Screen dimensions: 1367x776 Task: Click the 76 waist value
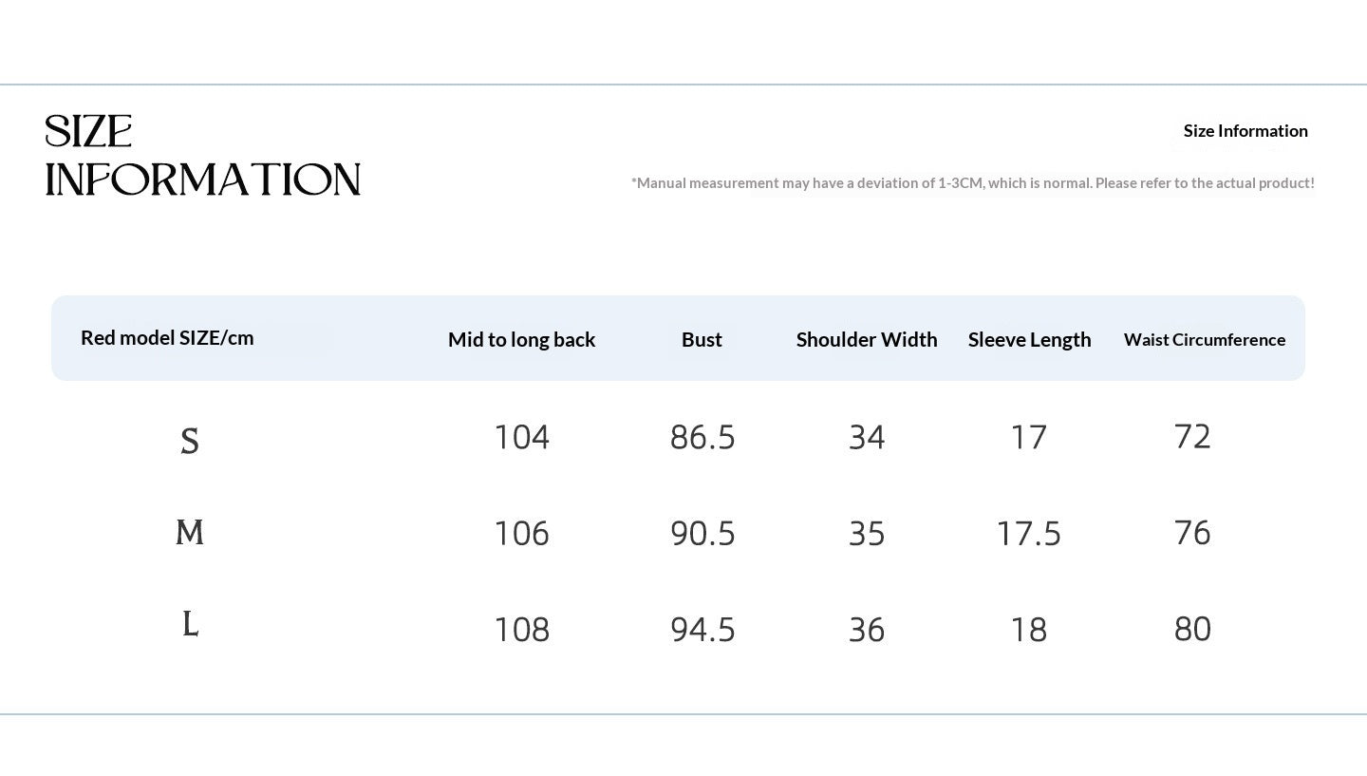[1192, 533]
